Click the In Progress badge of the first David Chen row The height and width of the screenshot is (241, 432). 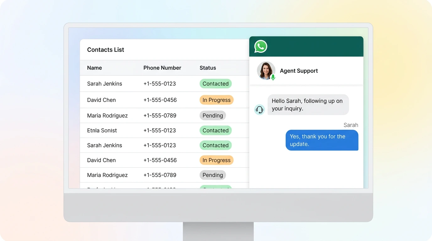[217, 100]
